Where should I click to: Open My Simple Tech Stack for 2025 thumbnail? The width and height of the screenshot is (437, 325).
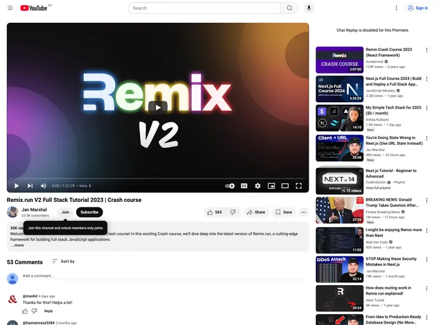pos(339,118)
